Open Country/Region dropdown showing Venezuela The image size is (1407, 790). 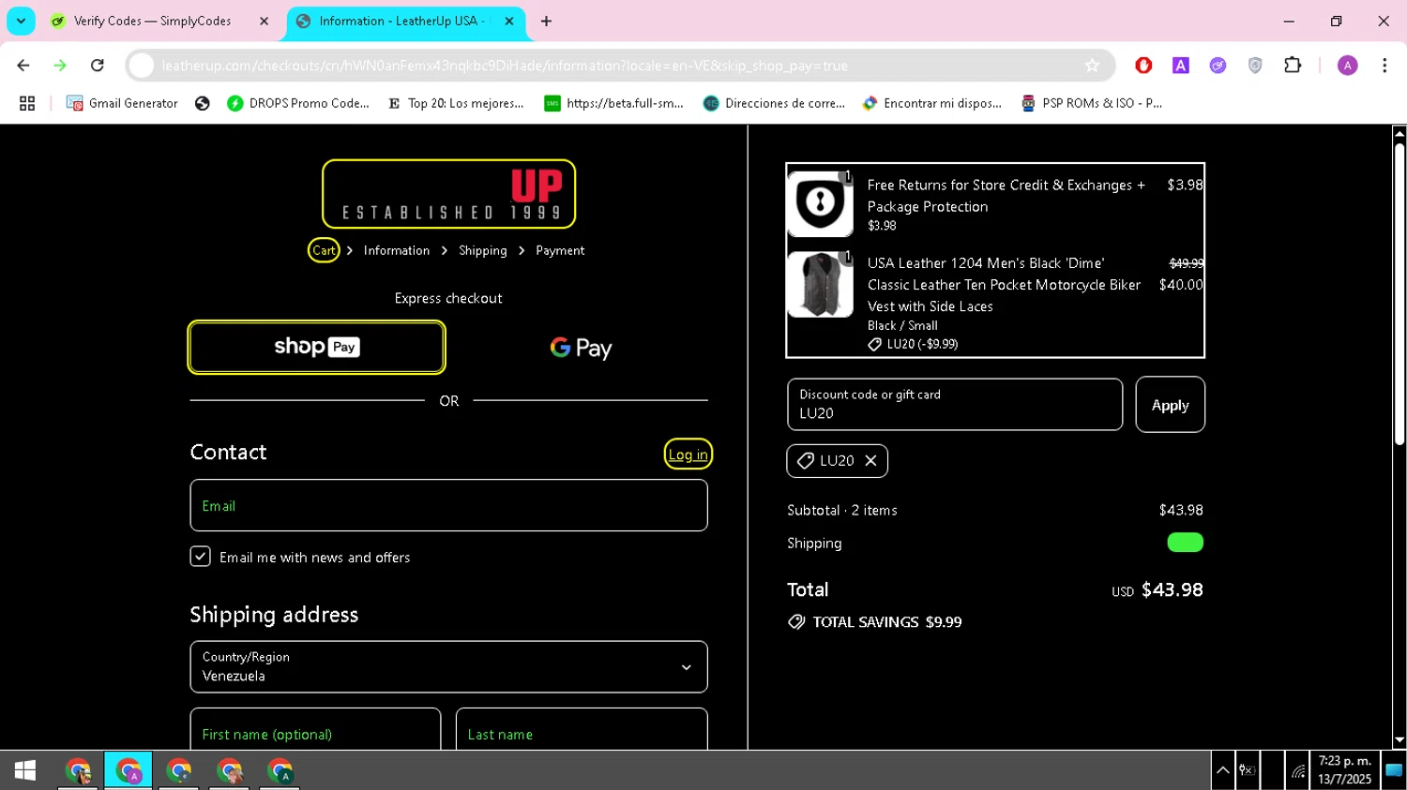(448, 666)
